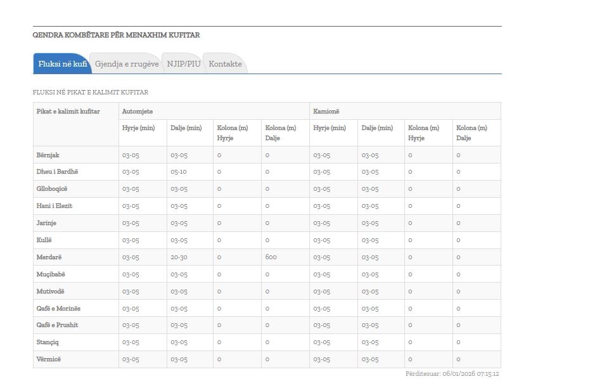Click the Automjete column group header
This screenshot has height=379, width=602.
138,112
